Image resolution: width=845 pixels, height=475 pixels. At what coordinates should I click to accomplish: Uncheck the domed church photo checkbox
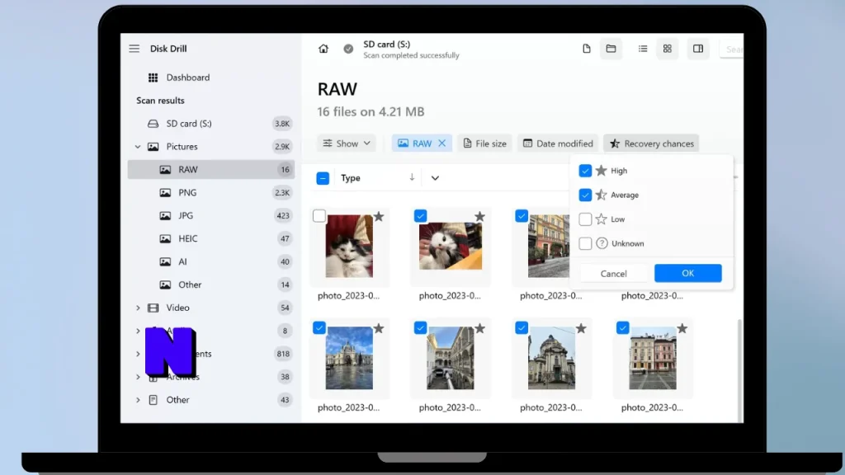tap(522, 327)
